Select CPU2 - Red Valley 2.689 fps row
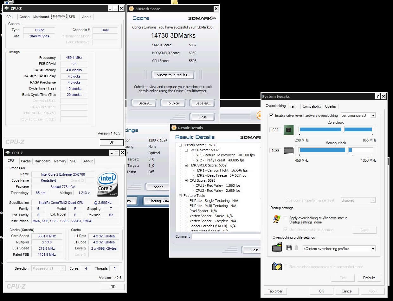Image resolution: width=393 pixels, height=301 pixels. 218,191
